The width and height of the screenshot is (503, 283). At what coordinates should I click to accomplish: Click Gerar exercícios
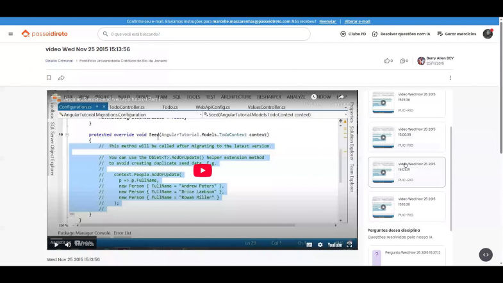pos(457,34)
